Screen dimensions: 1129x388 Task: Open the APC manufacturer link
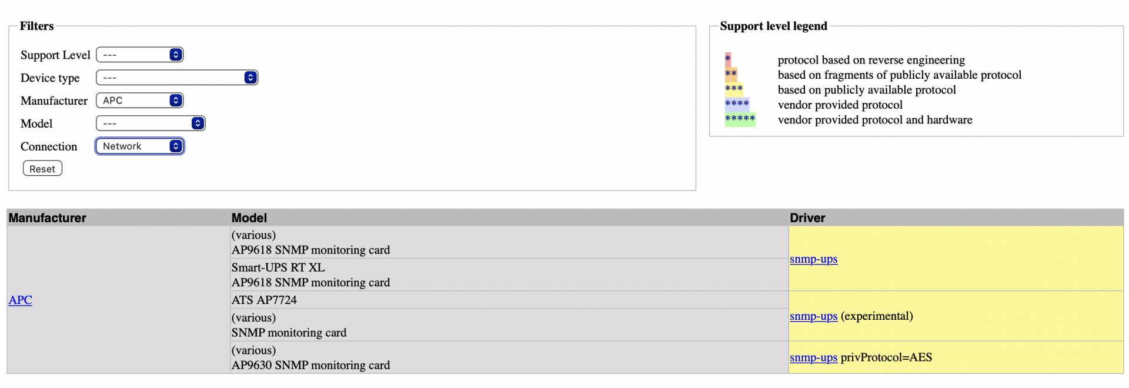tap(20, 300)
